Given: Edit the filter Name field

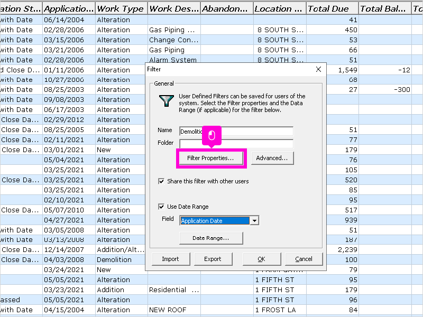Looking at the screenshot, I should pos(236,131).
